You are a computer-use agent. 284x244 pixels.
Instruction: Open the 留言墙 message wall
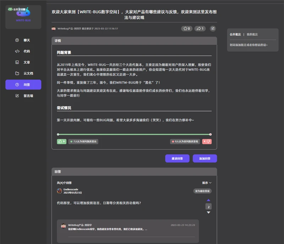pos(23,96)
